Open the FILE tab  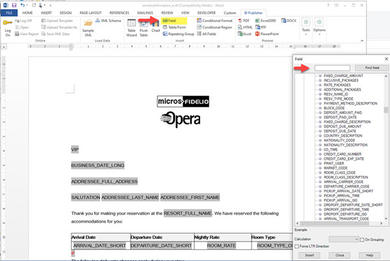point(9,13)
